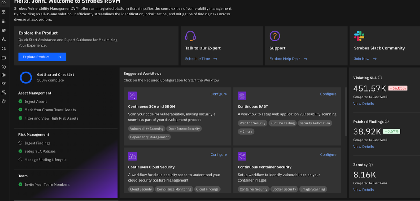Screen dimensions: 420x201
Task: Click the 451.57K Violating SLA value
Action: click(370, 88)
